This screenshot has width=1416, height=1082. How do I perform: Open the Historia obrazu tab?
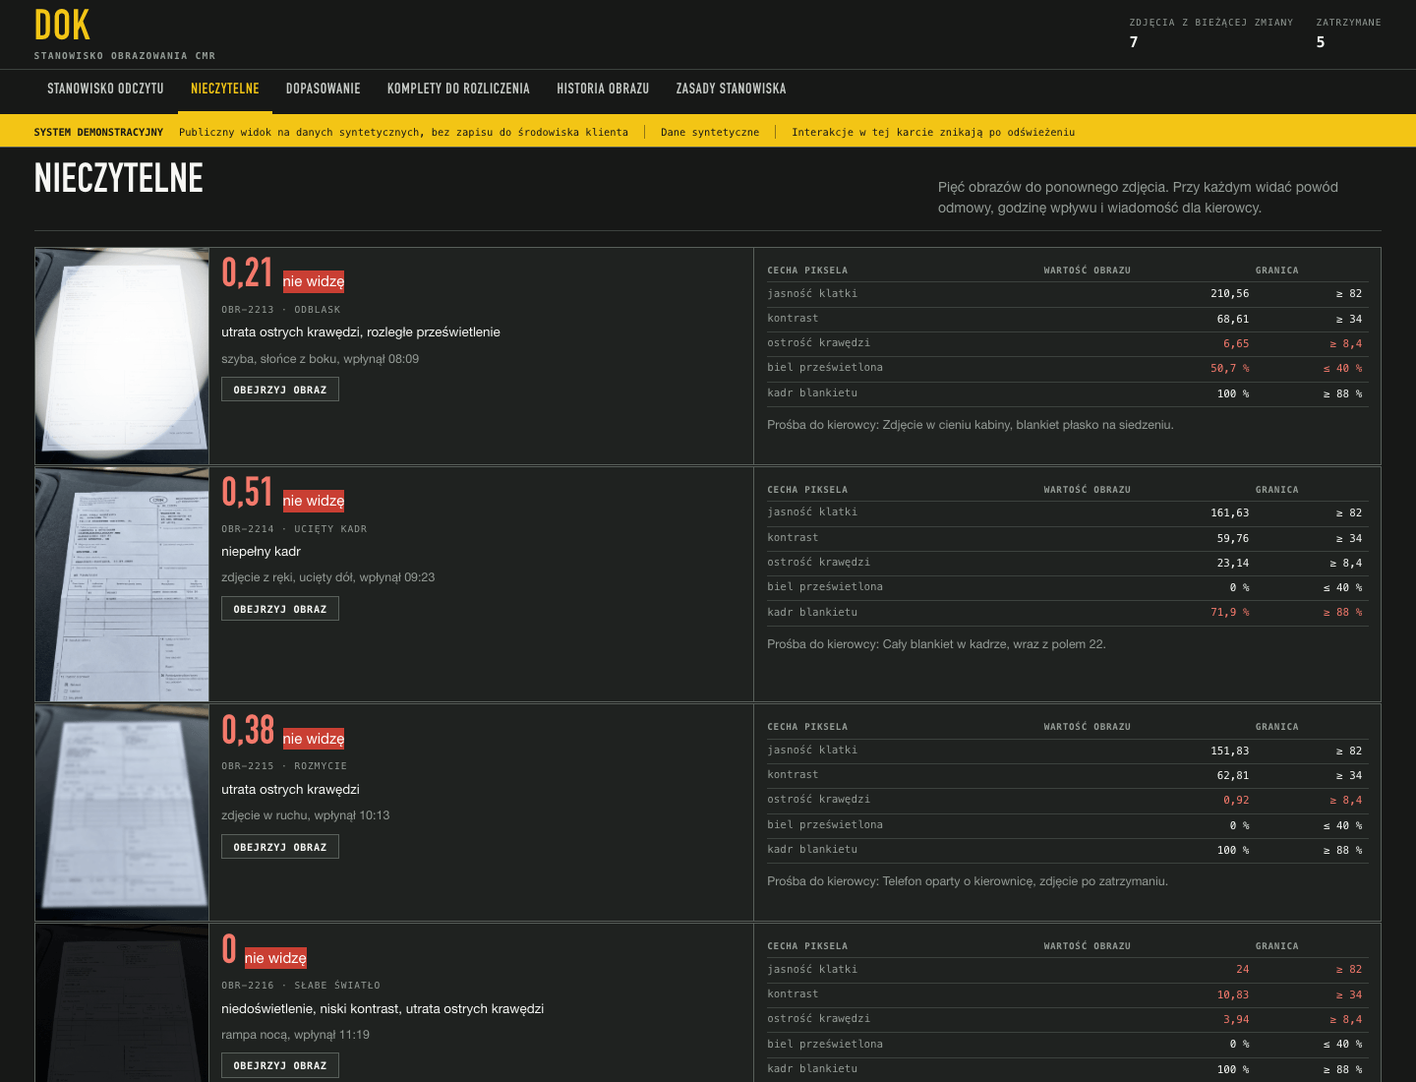coord(603,89)
